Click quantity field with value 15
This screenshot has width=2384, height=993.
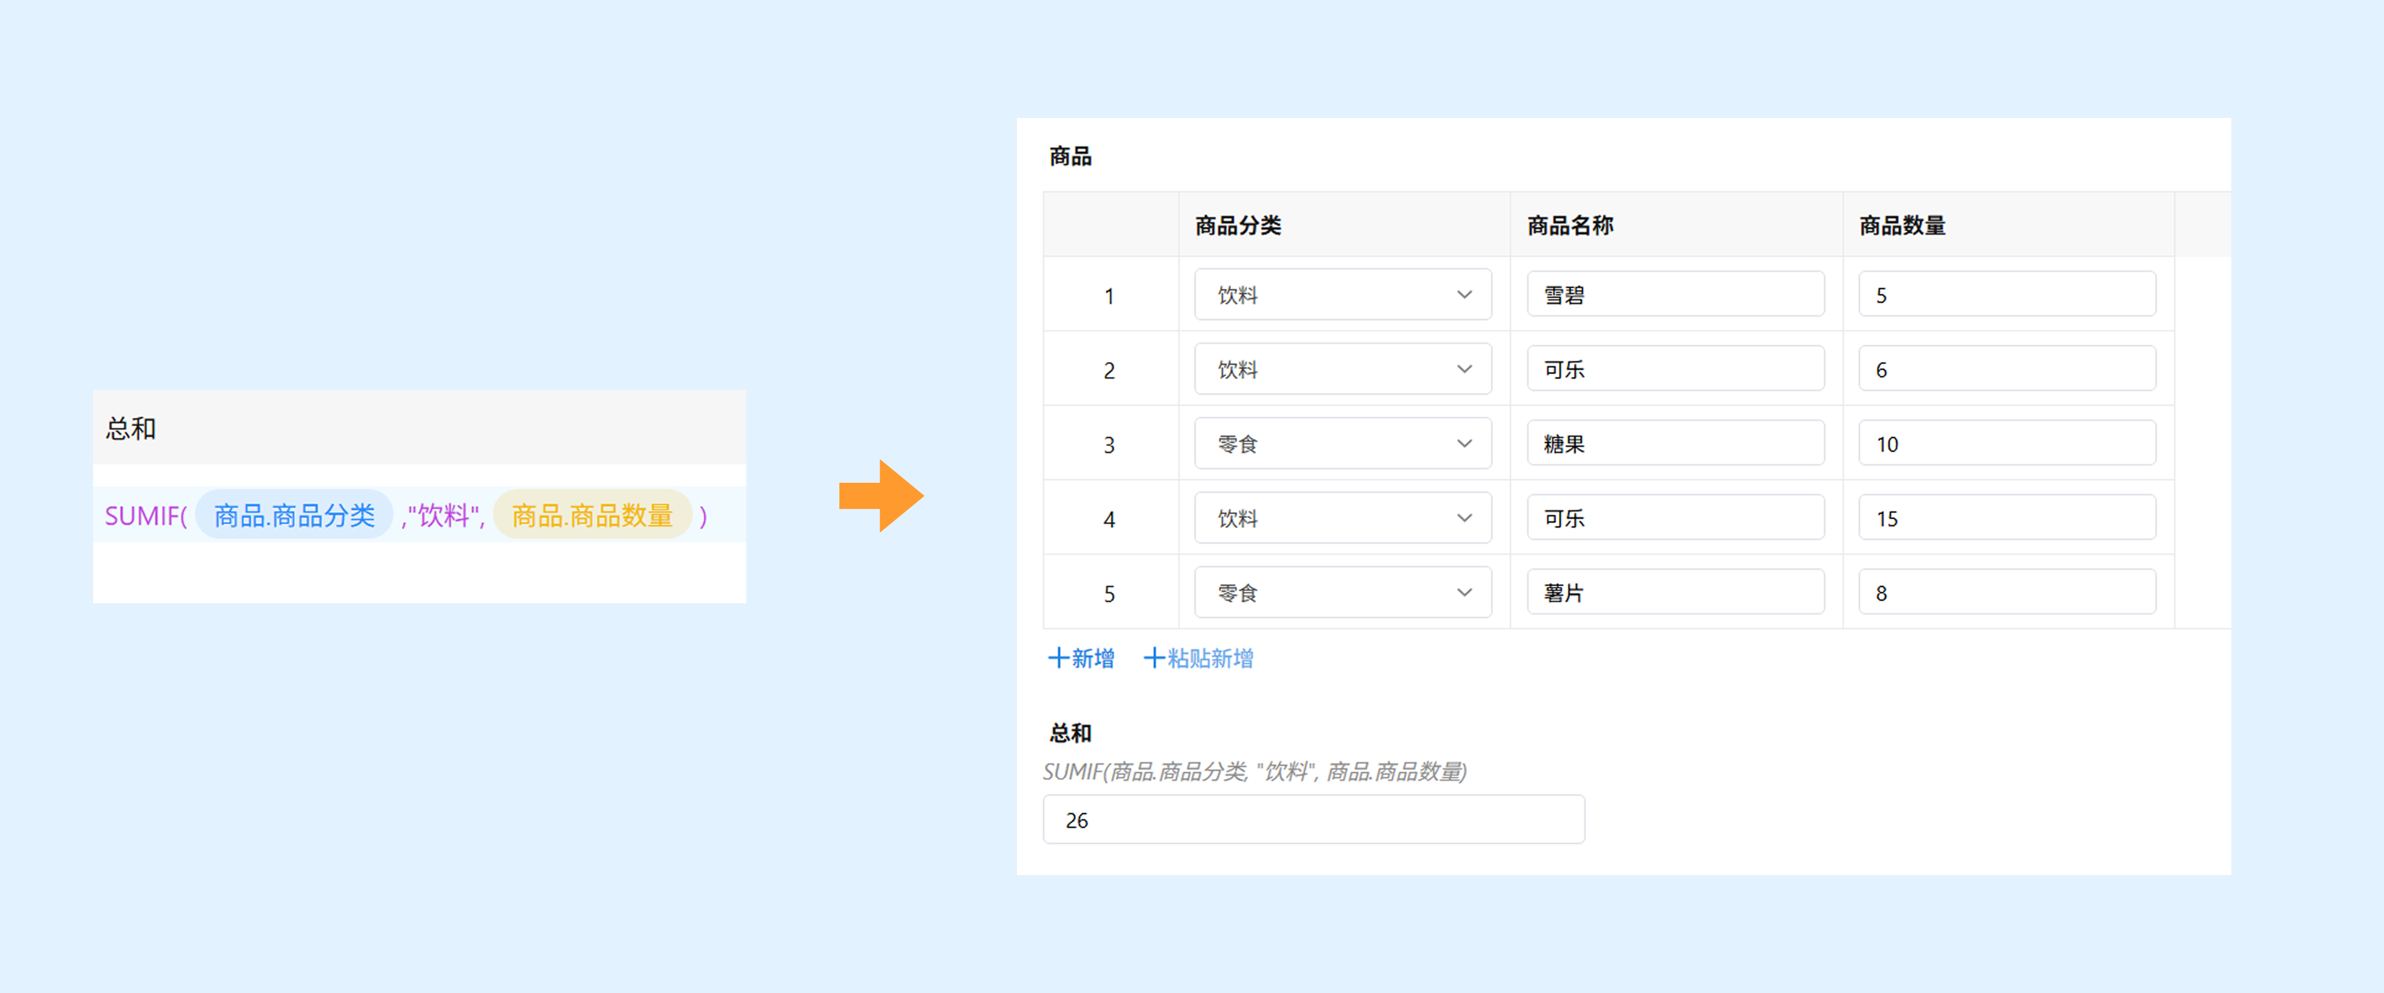(x=2007, y=518)
